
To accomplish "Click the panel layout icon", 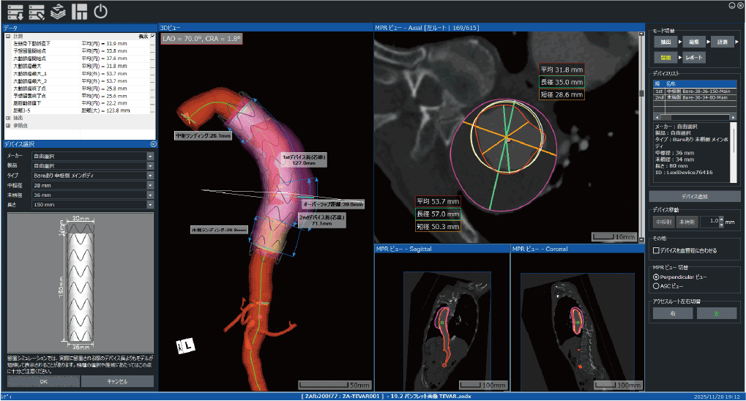I will tap(80, 12).
